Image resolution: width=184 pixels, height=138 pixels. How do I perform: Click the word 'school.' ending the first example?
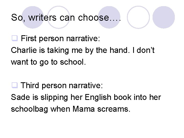[75, 62]
